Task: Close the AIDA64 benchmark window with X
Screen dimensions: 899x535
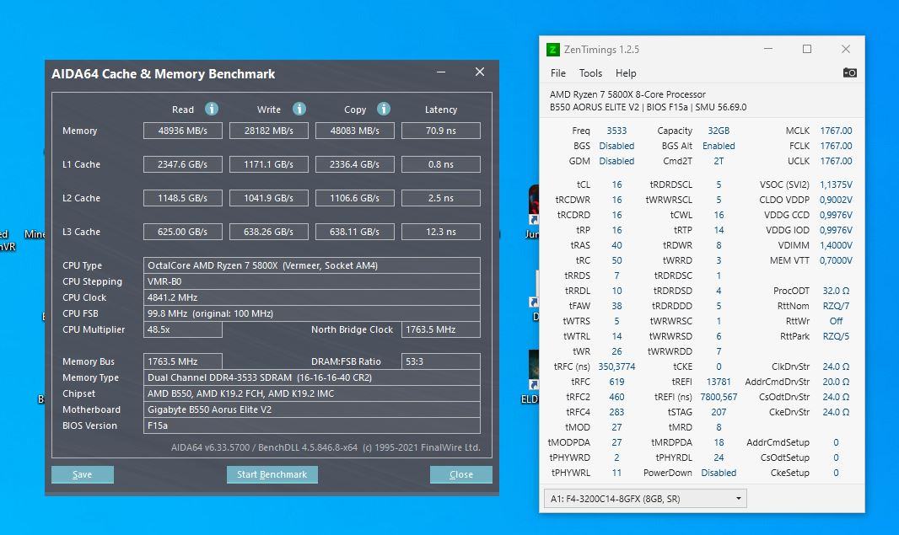Action: click(x=480, y=72)
